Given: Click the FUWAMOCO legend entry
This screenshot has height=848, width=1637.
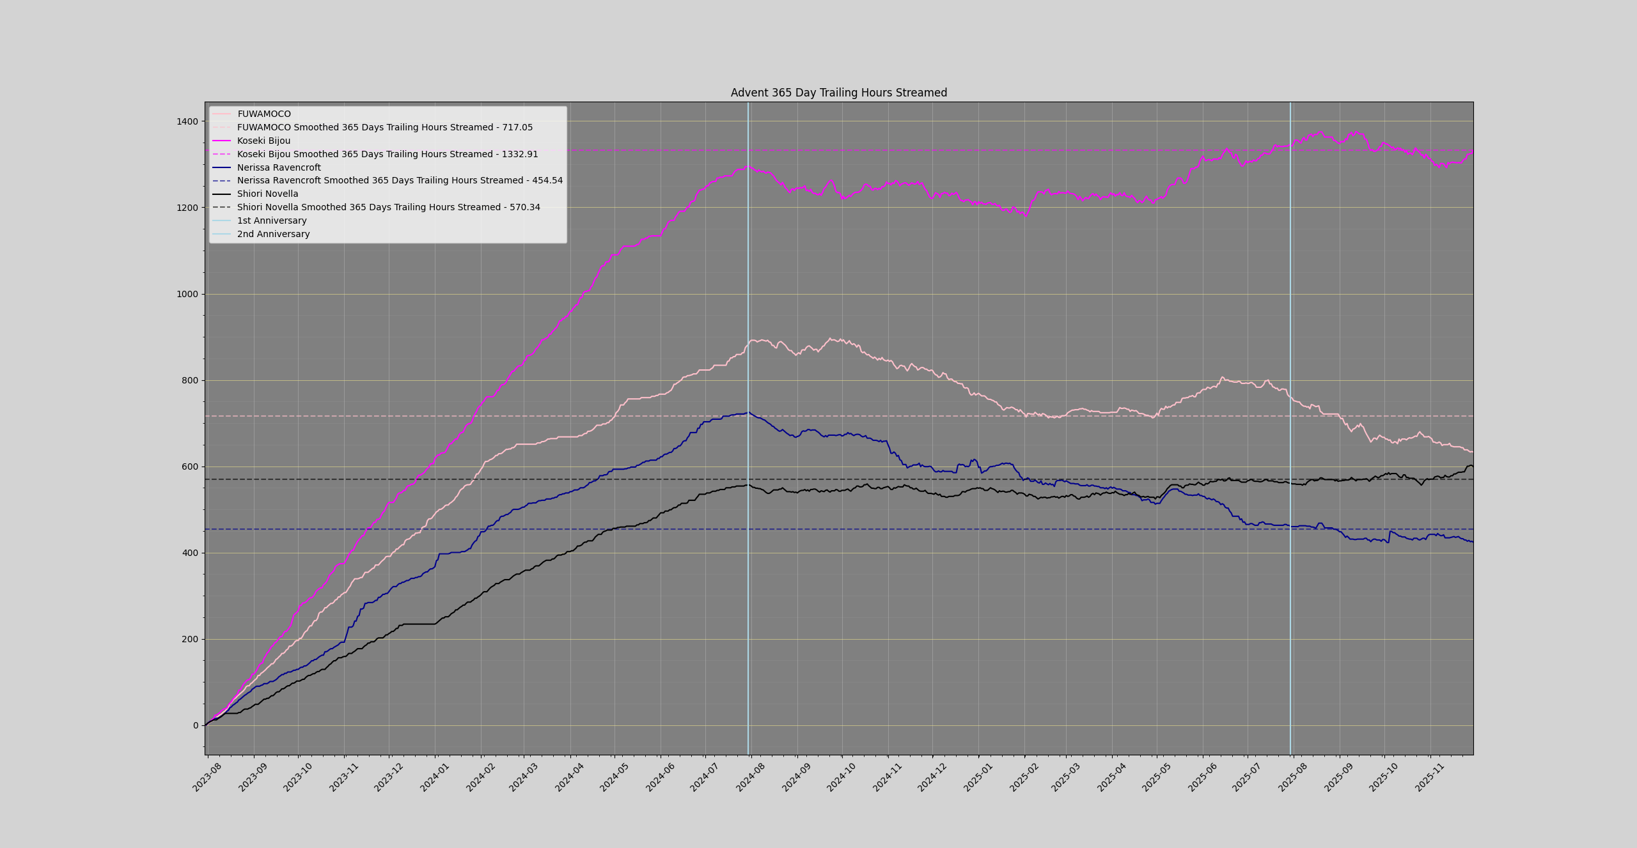Looking at the screenshot, I should pos(263,114).
